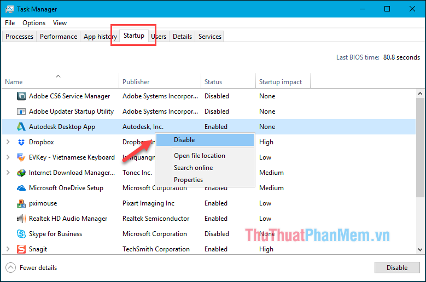Screen dimensions: 426x282
Task: Expand the Internet Download Manager entry
Action: coord(8,173)
